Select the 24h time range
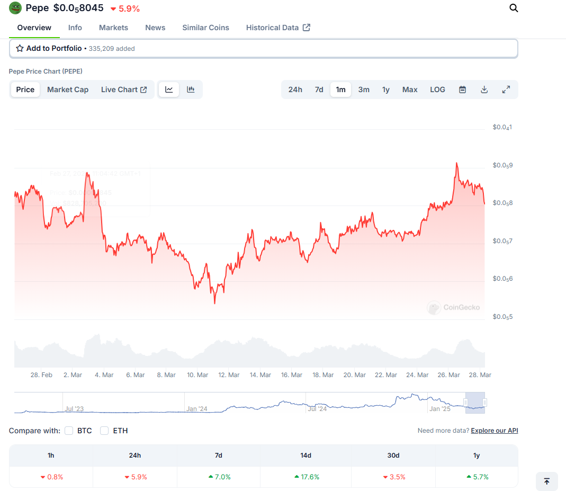This screenshot has height=491, width=566. (295, 90)
